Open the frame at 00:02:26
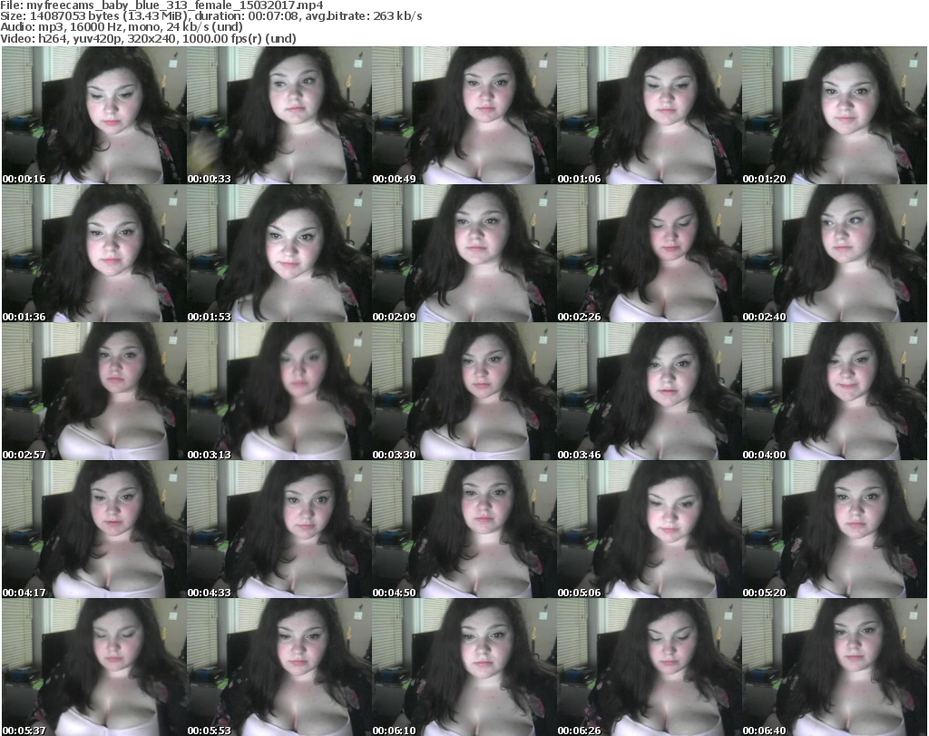 [650, 253]
